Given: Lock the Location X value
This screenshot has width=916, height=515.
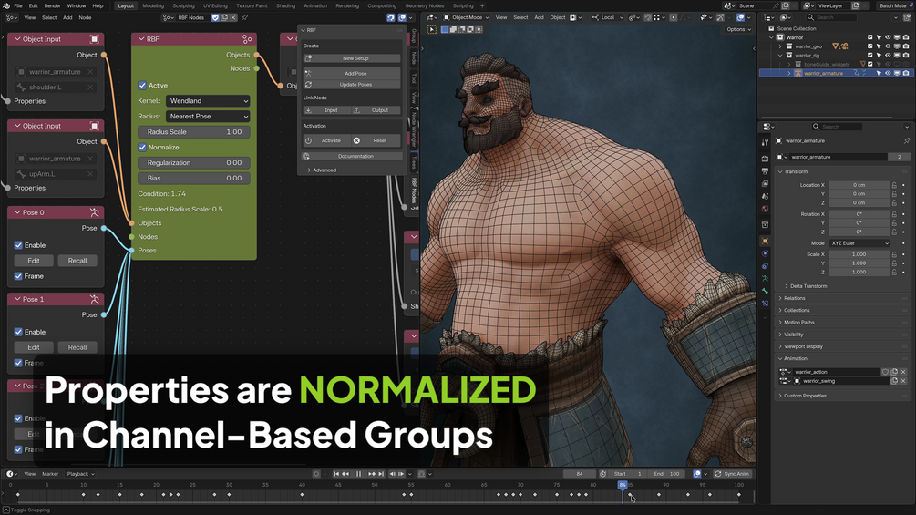Looking at the screenshot, I should 894,185.
